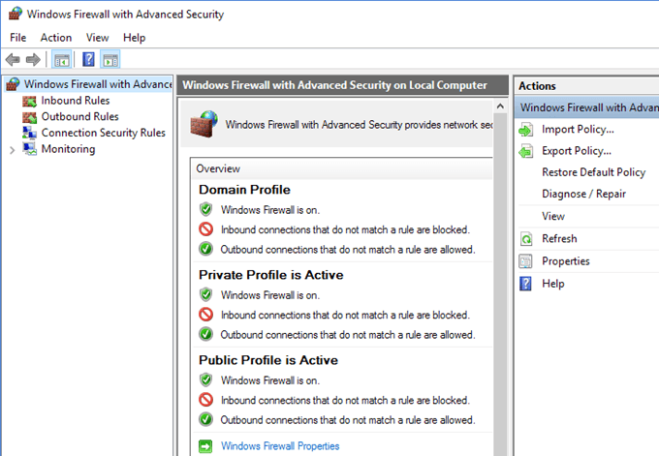Click the Back arrow toolbar icon
The image size is (659, 456).
coord(13,60)
